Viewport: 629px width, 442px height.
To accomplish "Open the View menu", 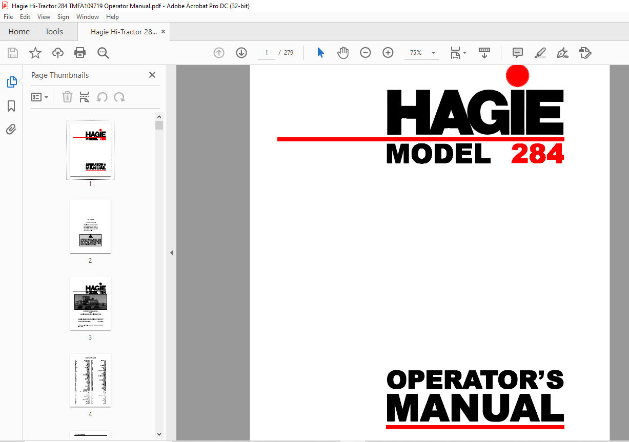I will point(44,17).
